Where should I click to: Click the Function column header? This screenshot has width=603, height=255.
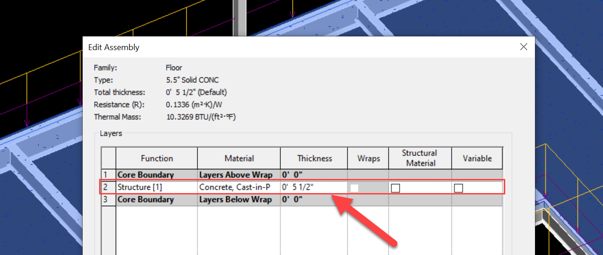157,158
